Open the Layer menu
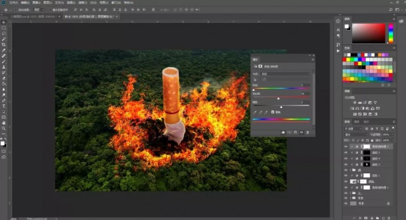 pos(48,2)
